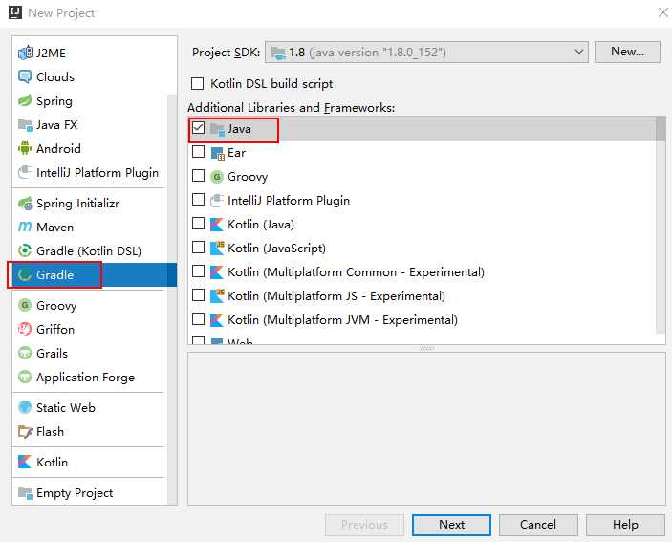Screen dimensions: 672x542
Task: Click the Spring Initializr icon
Action: tap(25, 203)
